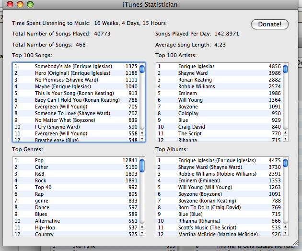Select album Enrique Iglesias (Enrique Iglesias)

tap(220, 160)
